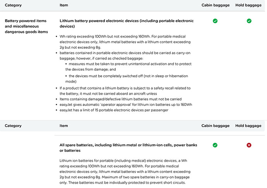Click the top "Category" column header
The height and width of the screenshot is (188, 267).
[x=14, y=5]
